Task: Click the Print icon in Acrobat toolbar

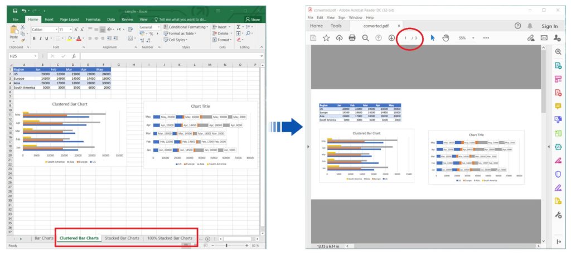Action: [x=352, y=38]
